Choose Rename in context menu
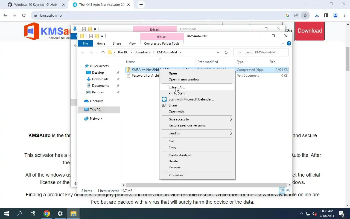The width and height of the screenshot is (350, 219). pos(174,167)
